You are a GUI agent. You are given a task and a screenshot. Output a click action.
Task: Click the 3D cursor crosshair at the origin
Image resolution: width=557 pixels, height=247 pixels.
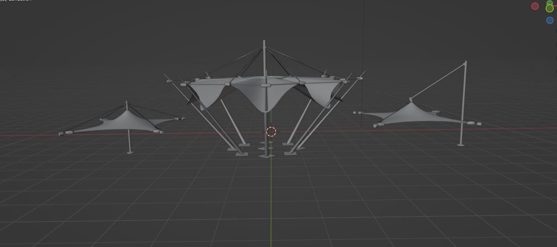coord(271,131)
